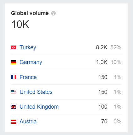This screenshot has height=135, width=133.
Task: Click the United States flag icon
Action: pyautogui.click(x=13, y=92)
